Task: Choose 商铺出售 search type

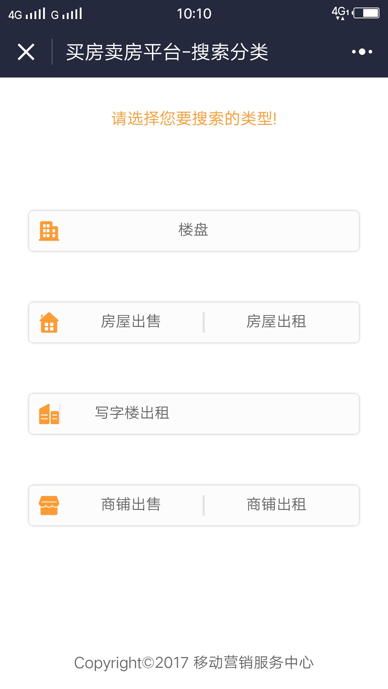Action: pos(131,505)
